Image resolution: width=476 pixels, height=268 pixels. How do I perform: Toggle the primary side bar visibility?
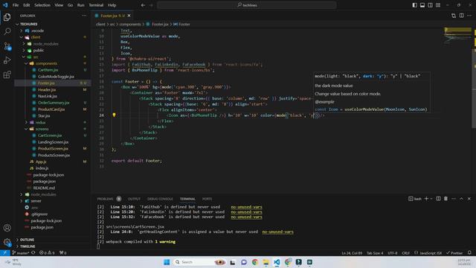(415, 5)
